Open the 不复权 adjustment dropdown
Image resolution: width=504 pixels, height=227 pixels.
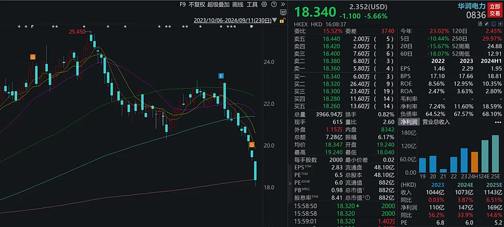pyautogui.click(x=197, y=4)
